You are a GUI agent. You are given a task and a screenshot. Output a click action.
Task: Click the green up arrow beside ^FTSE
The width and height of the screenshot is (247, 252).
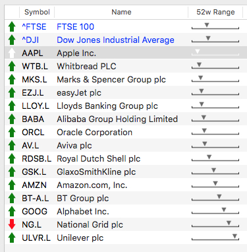pos(12,27)
